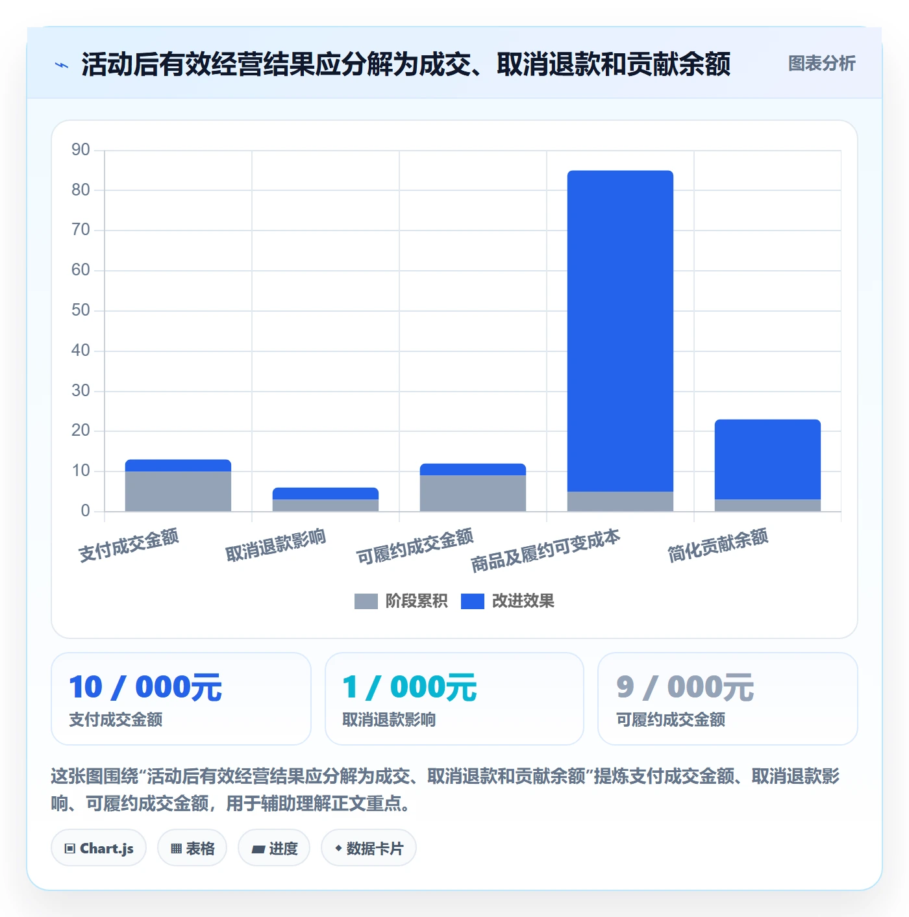The height and width of the screenshot is (917, 909).
Task: Click the 阶段累积 legend text
Action: (x=416, y=601)
